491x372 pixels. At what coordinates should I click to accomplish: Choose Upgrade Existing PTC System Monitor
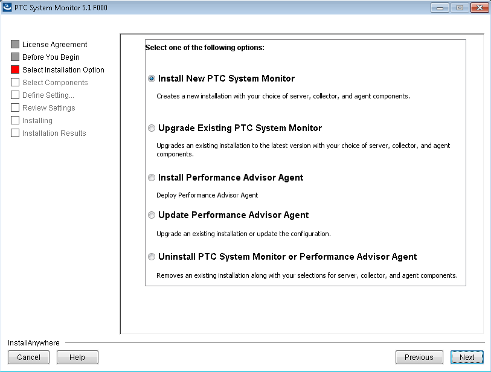click(x=151, y=127)
